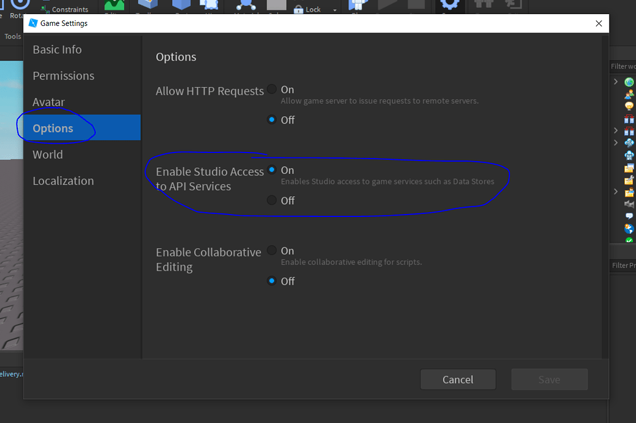The height and width of the screenshot is (423, 636).
Task: Select the Workspace globe icon in Explorer
Action: click(x=629, y=82)
